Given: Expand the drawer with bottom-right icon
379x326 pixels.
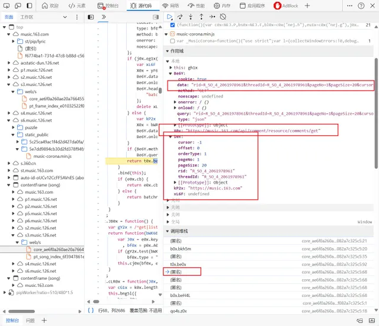Looking at the screenshot, I should click(x=372, y=321).
